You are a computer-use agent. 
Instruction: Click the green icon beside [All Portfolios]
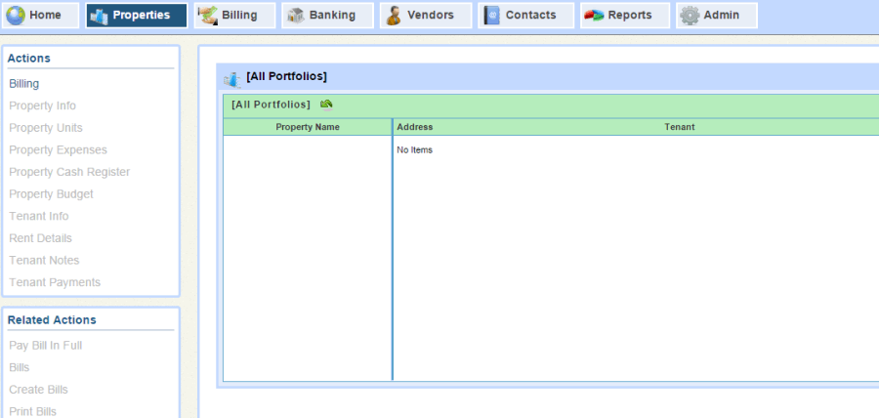(326, 104)
